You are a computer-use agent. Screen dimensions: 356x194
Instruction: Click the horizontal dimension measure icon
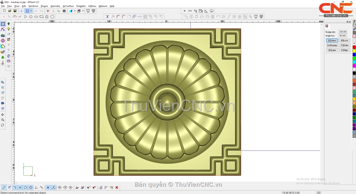pos(190,11)
